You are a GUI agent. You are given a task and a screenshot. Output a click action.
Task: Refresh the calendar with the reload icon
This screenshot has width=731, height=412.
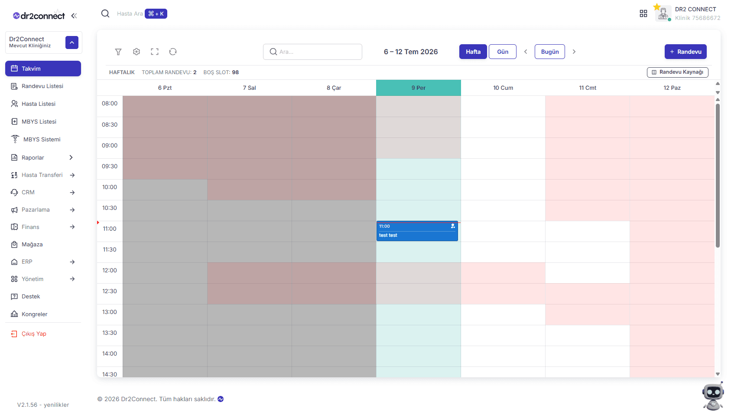[173, 52]
